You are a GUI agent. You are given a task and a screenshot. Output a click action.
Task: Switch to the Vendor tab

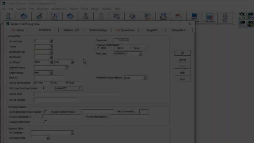pos(18,30)
